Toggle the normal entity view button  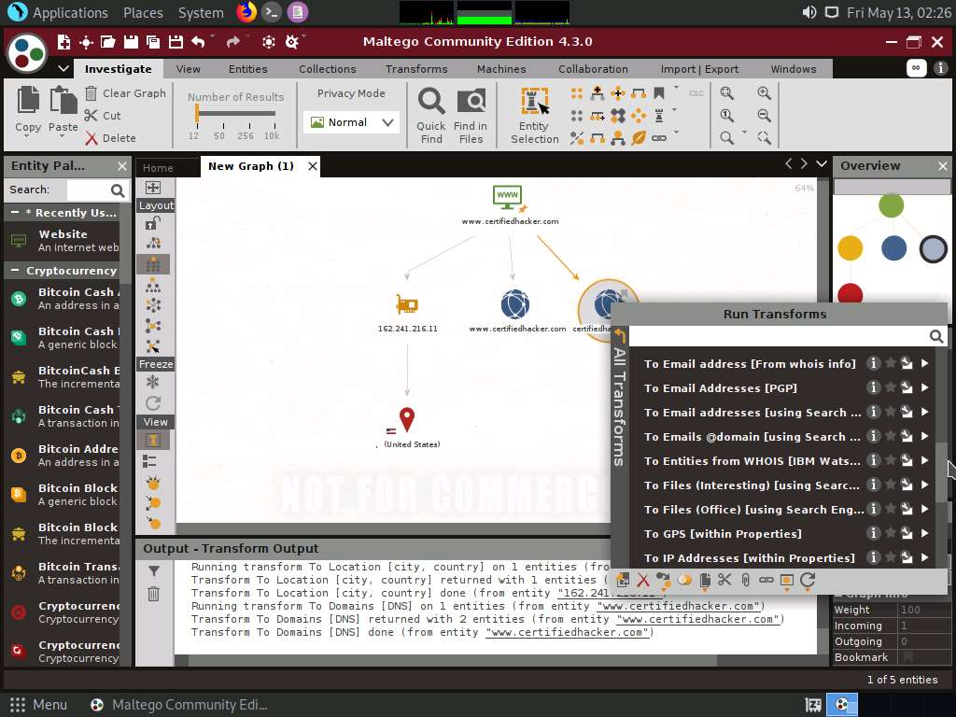click(x=153, y=440)
